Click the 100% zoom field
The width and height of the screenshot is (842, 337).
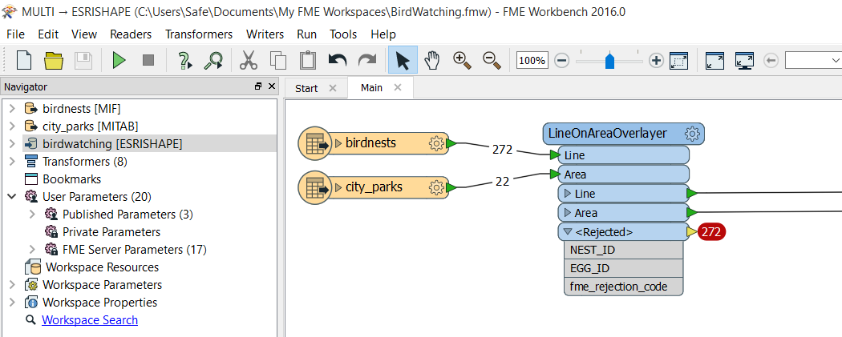click(532, 61)
